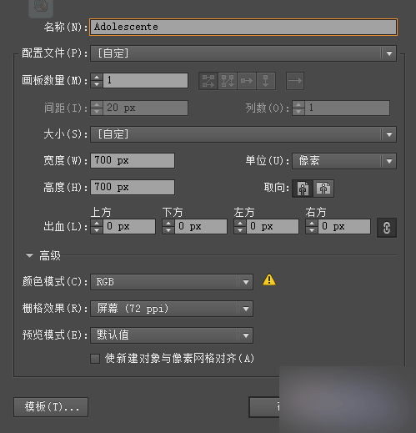Enable align new objects to pixel grid

[x=95, y=359]
